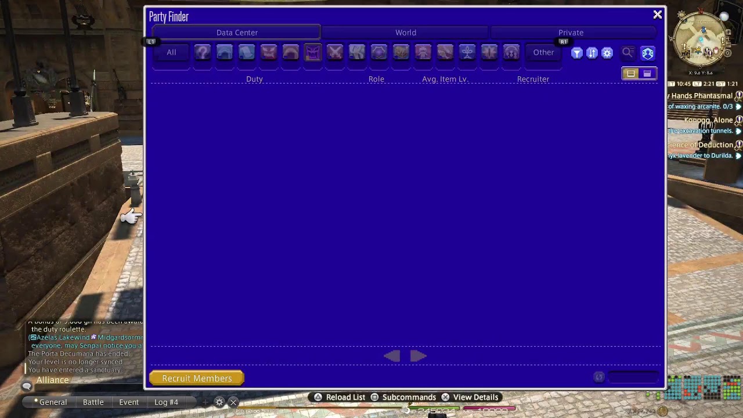Select the Adventuring Forays category icon

[511, 53]
